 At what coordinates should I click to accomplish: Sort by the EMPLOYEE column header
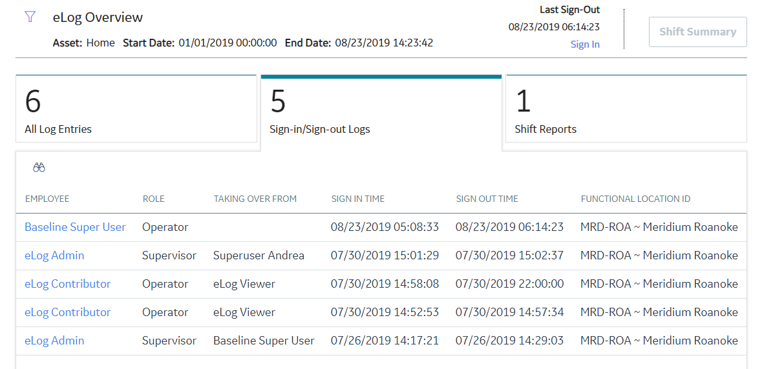(47, 199)
